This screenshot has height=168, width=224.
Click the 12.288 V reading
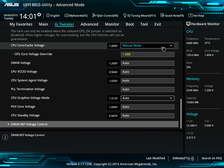[192, 125]
